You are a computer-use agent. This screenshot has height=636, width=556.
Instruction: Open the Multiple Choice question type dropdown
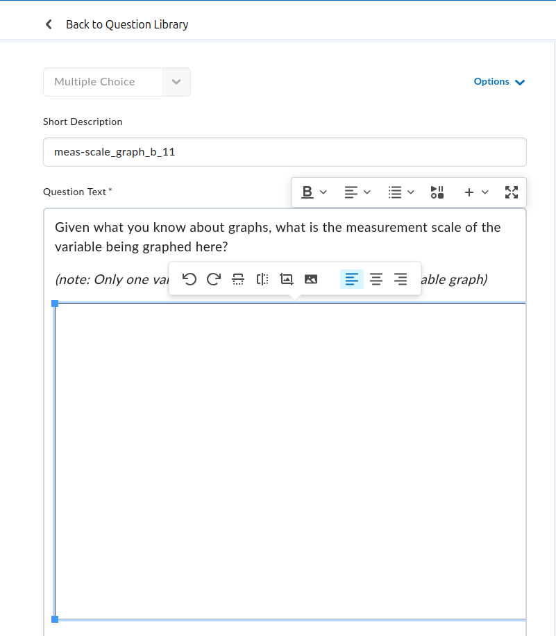pyautogui.click(x=117, y=82)
